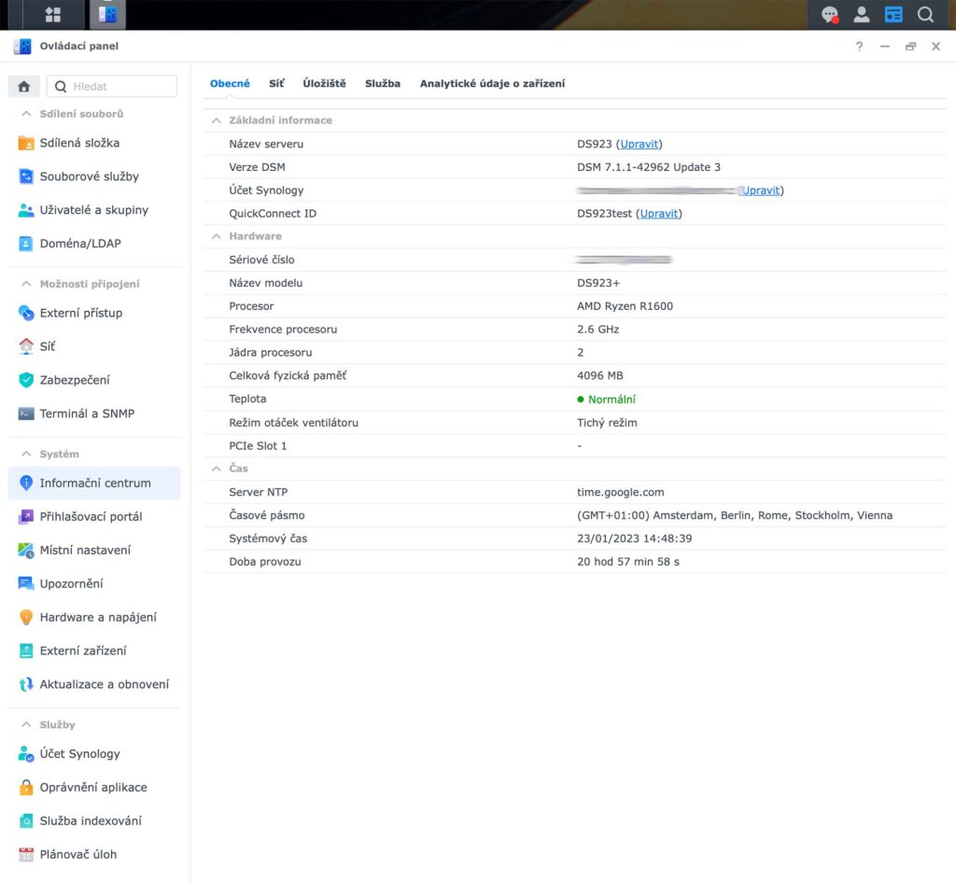Click the Plánovač úloh calendar icon
This screenshot has width=956, height=884.
[x=25, y=855]
